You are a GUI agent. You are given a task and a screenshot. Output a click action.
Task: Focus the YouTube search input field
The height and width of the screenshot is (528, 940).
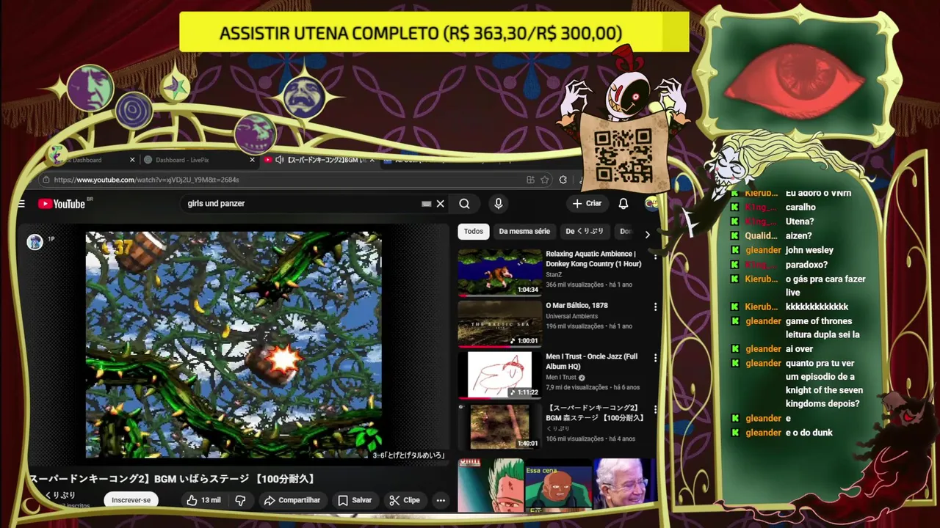click(x=301, y=204)
